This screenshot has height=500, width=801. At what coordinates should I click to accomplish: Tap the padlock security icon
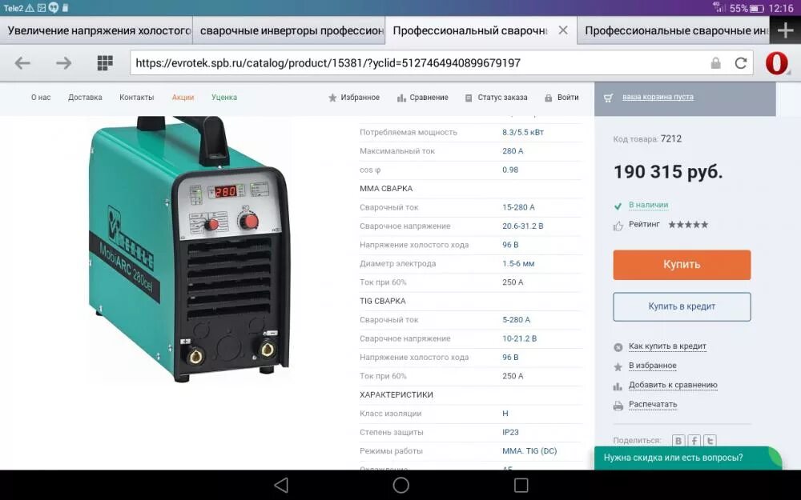(715, 63)
